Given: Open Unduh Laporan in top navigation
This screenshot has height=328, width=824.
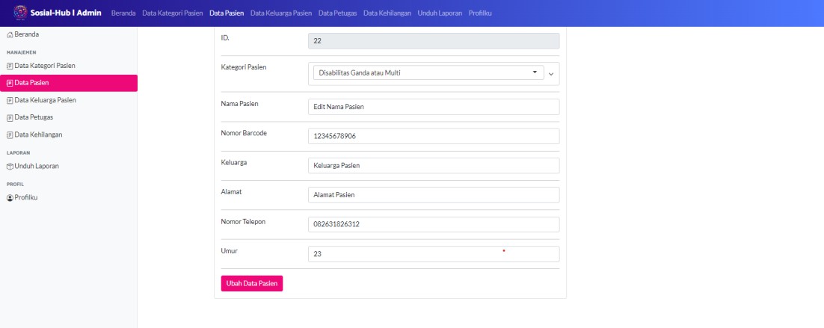Looking at the screenshot, I should point(440,13).
